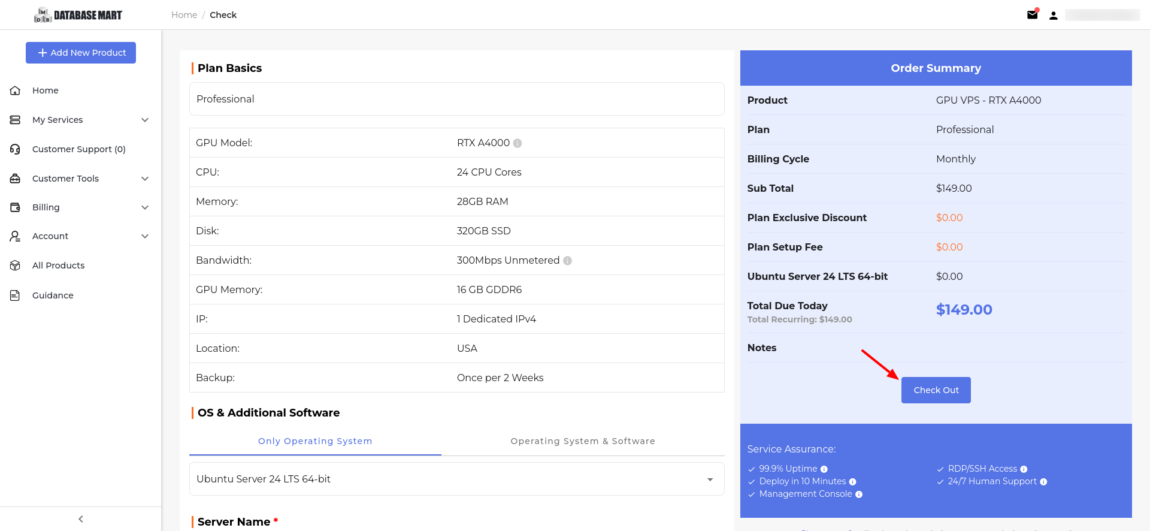Click the 320GB SSD value
Viewport: 1150px width, 531px height.
(484, 231)
